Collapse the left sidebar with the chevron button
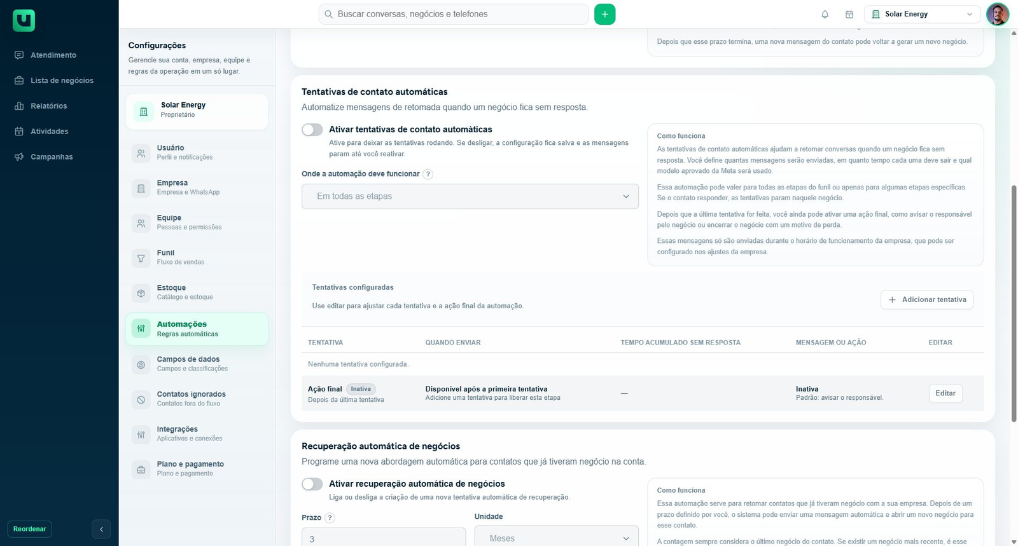 [x=101, y=529]
